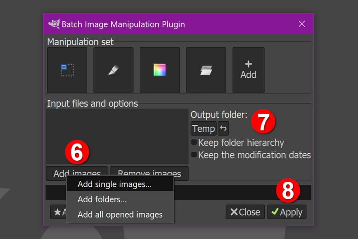Image resolution: width=358 pixels, height=239 pixels.
Task: Open the rainbow color correction manipulation
Action: [x=159, y=70]
